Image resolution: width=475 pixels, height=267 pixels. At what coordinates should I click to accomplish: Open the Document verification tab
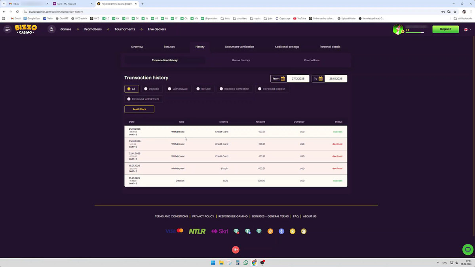tap(239, 47)
